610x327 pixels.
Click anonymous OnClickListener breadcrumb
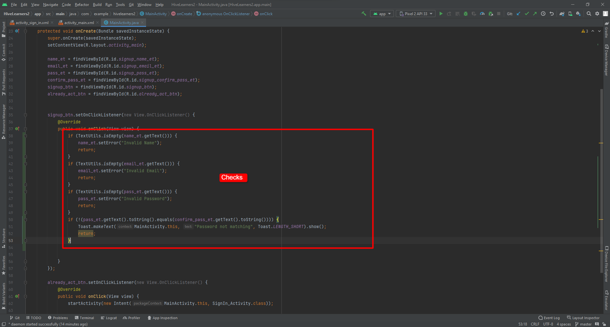click(x=223, y=14)
